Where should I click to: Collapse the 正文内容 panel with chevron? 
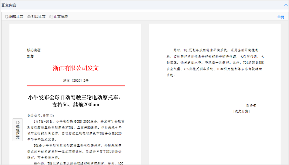pos(285,5)
